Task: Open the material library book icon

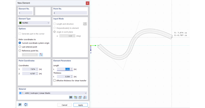Action: pyautogui.click(x=71, y=97)
